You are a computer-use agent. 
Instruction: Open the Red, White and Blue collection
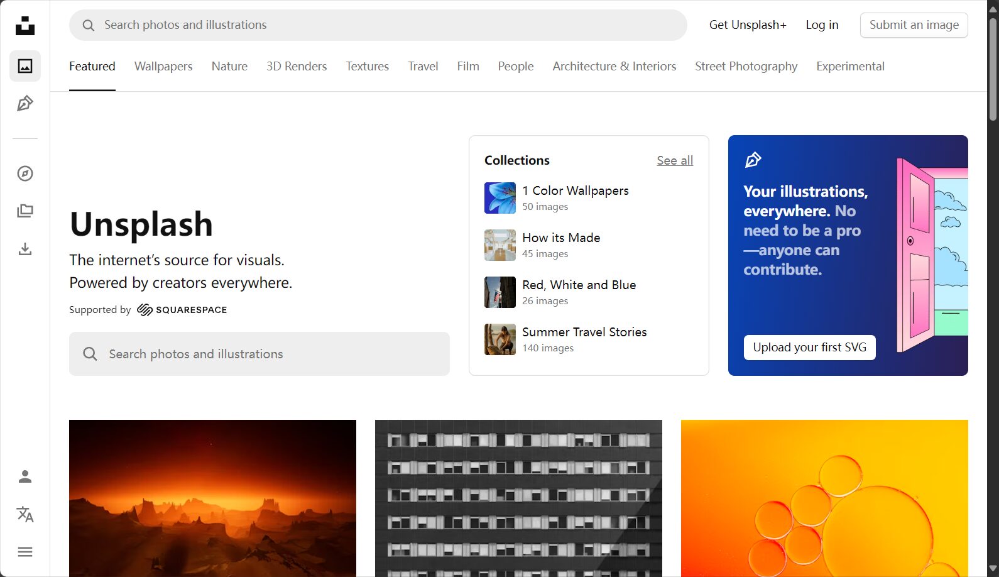click(x=579, y=285)
